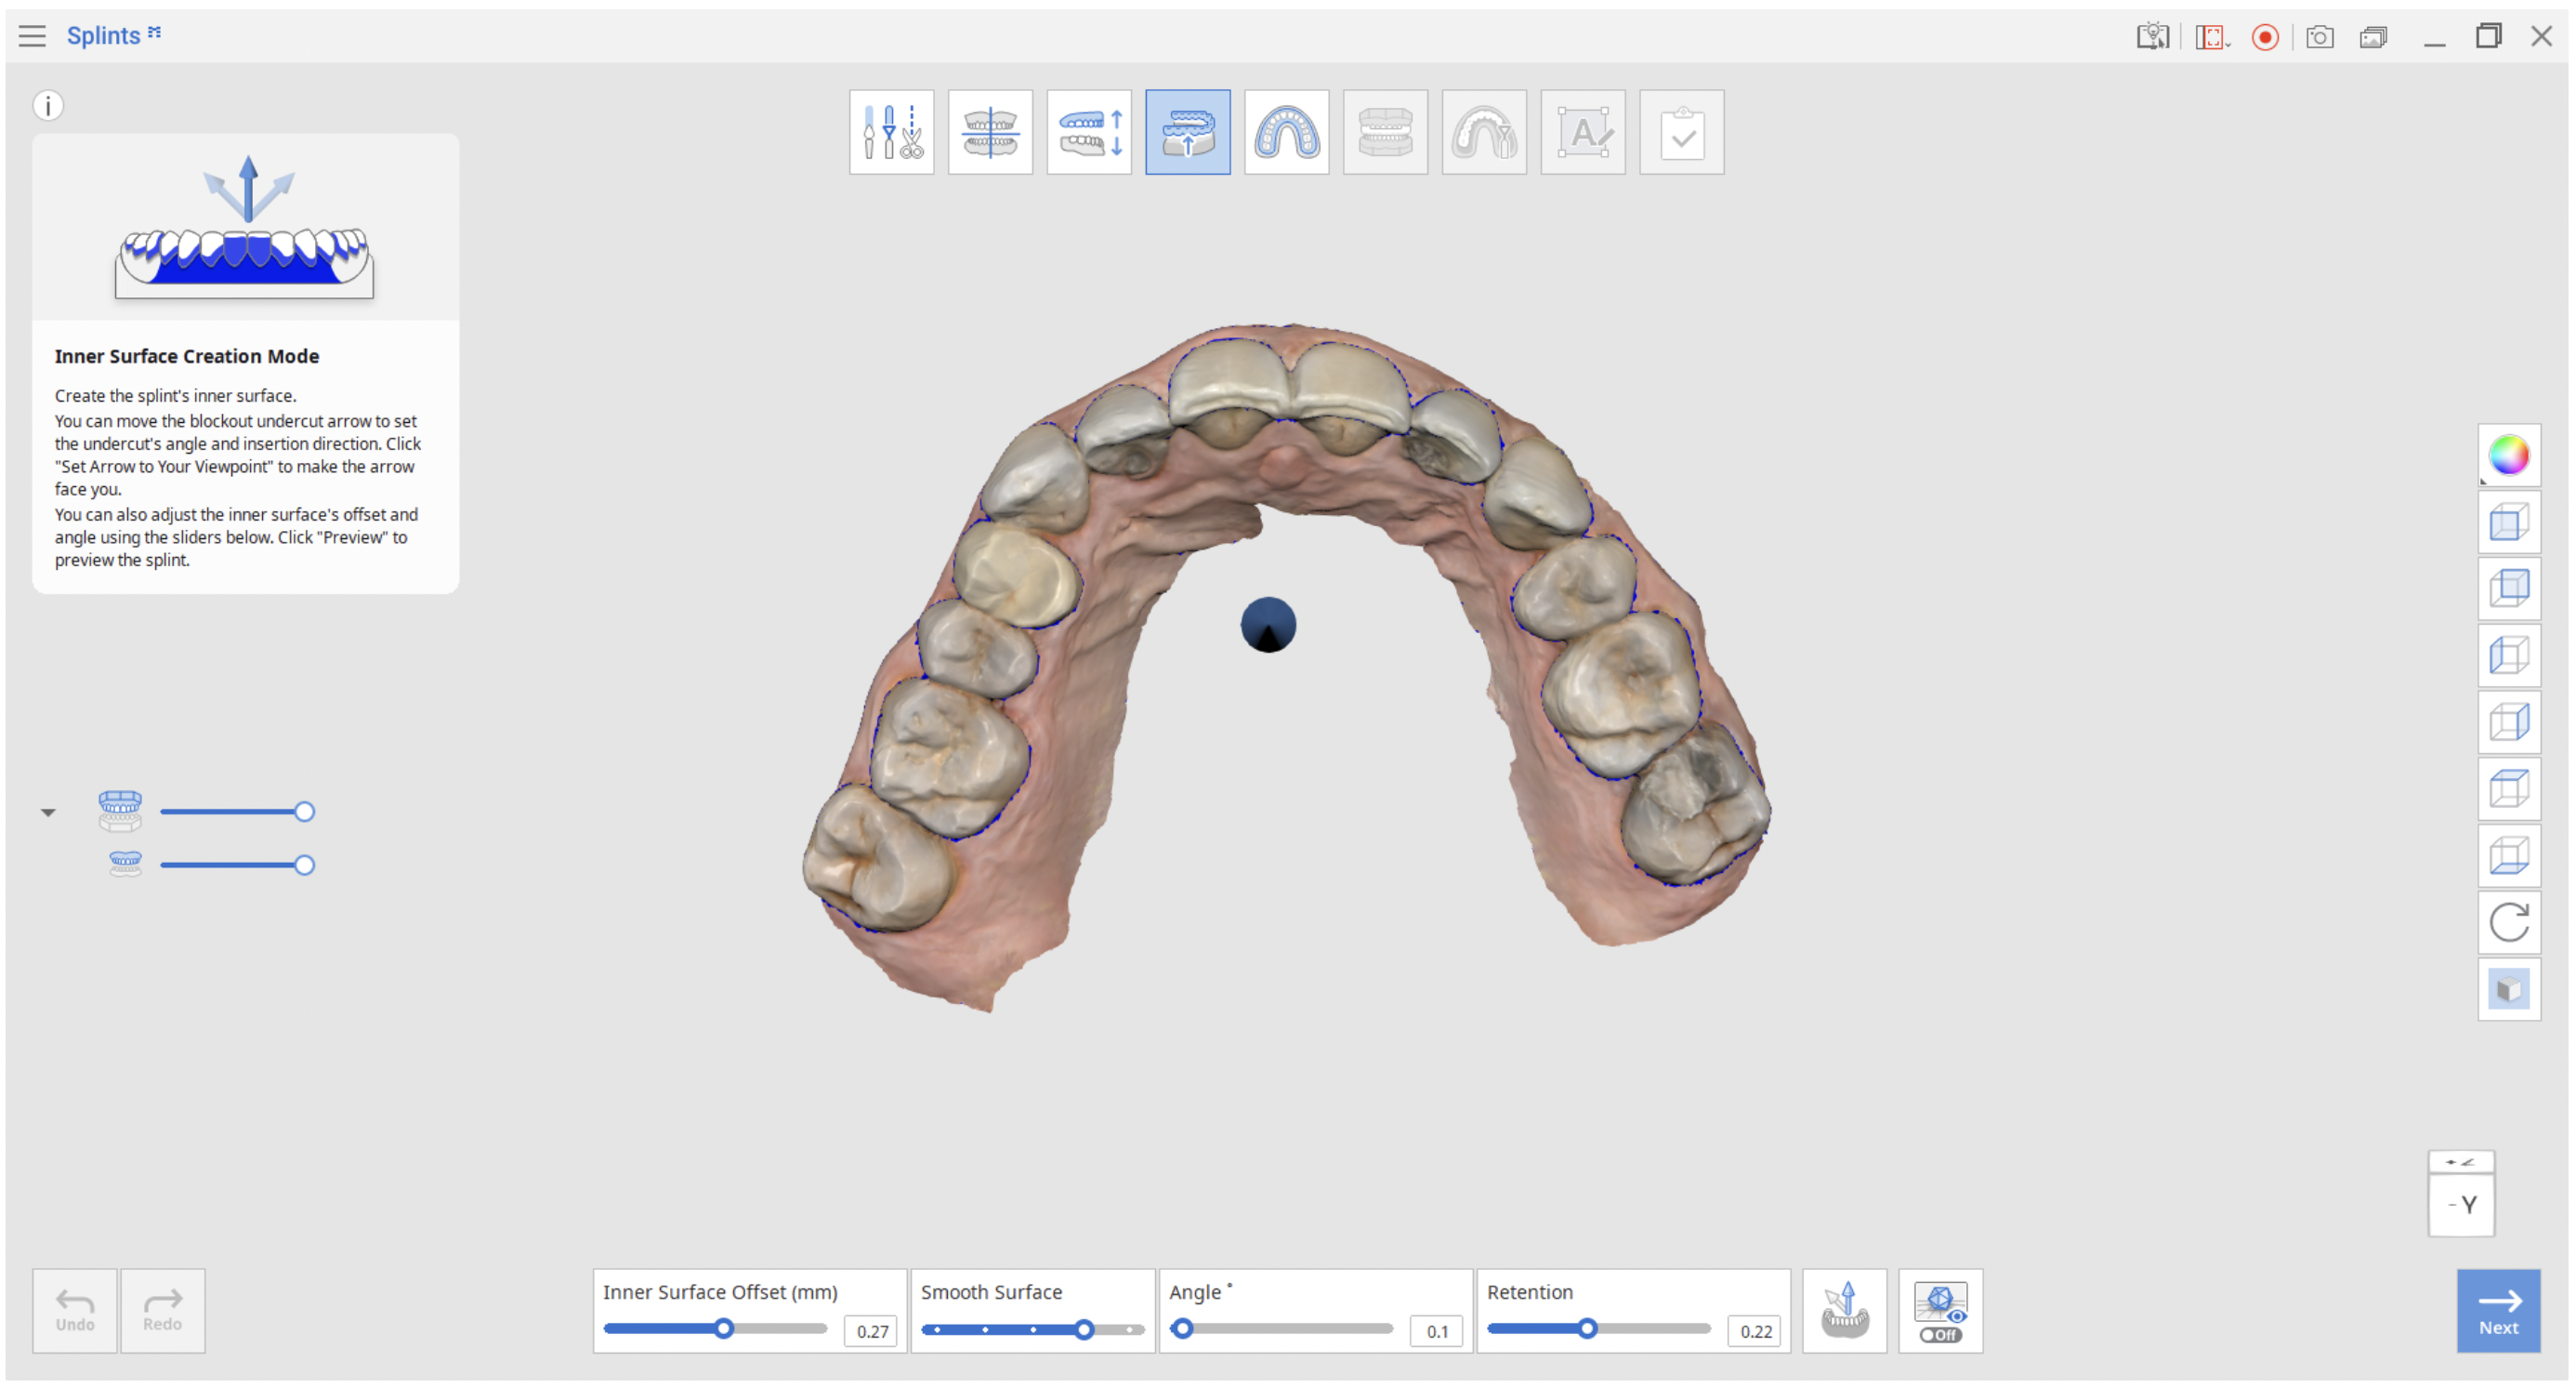
Task: Click the Angle slider handle
Action: tap(1183, 1329)
